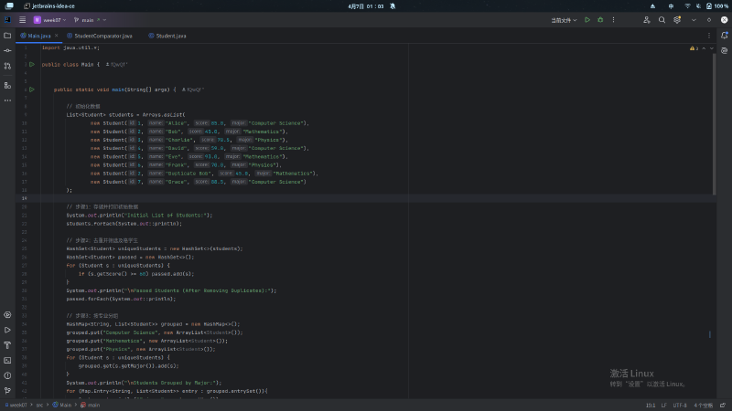Click the "Duplicate Bob" string in the code
The image size is (732, 411).
[x=188, y=174]
